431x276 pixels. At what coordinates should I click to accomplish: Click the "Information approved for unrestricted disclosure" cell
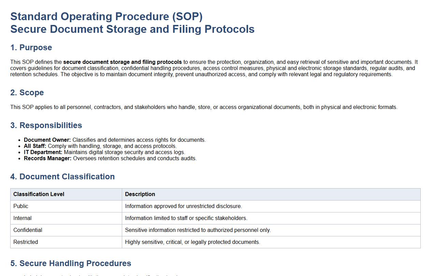[183, 206]
